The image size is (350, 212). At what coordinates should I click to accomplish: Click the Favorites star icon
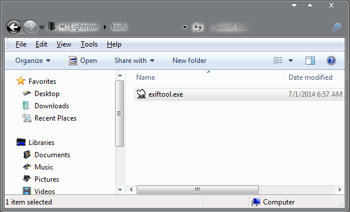click(21, 81)
